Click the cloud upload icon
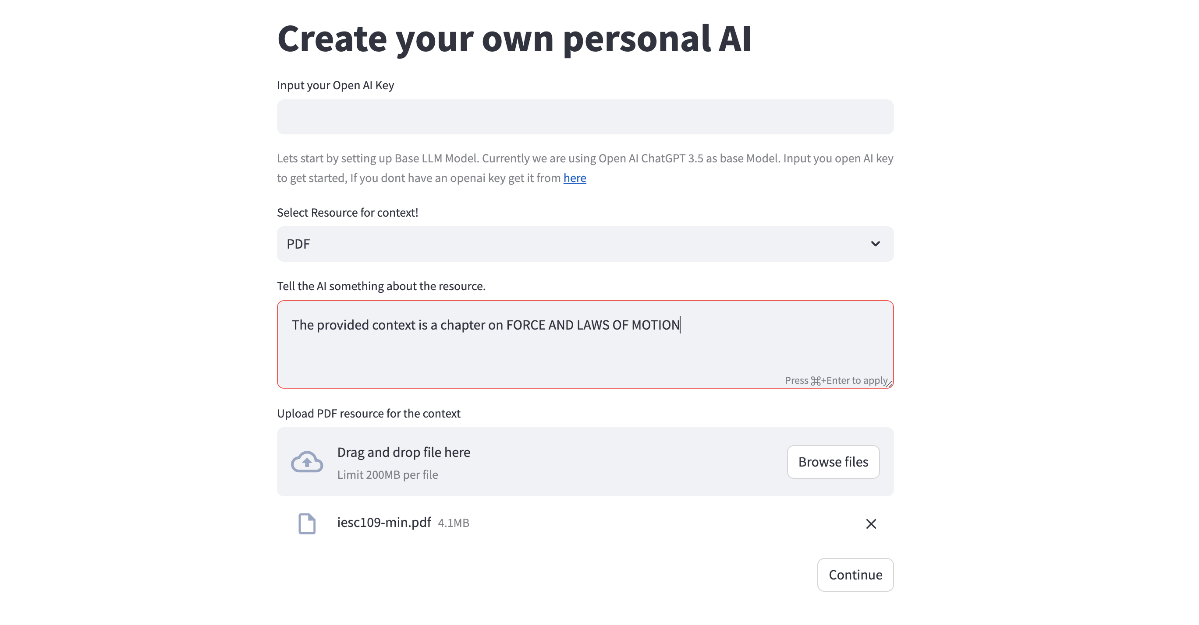 [307, 461]
